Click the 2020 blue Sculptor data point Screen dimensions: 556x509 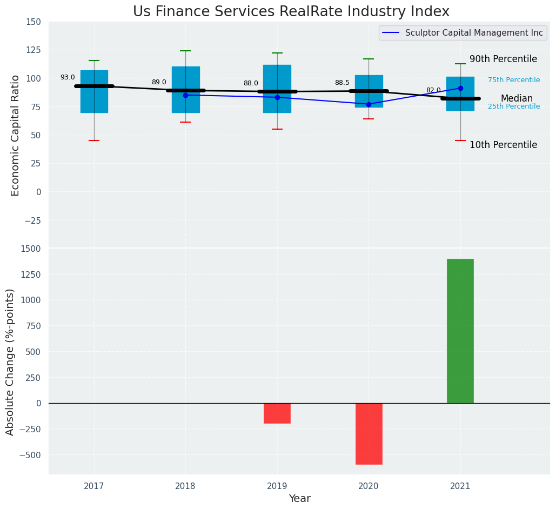coord(369,104)
